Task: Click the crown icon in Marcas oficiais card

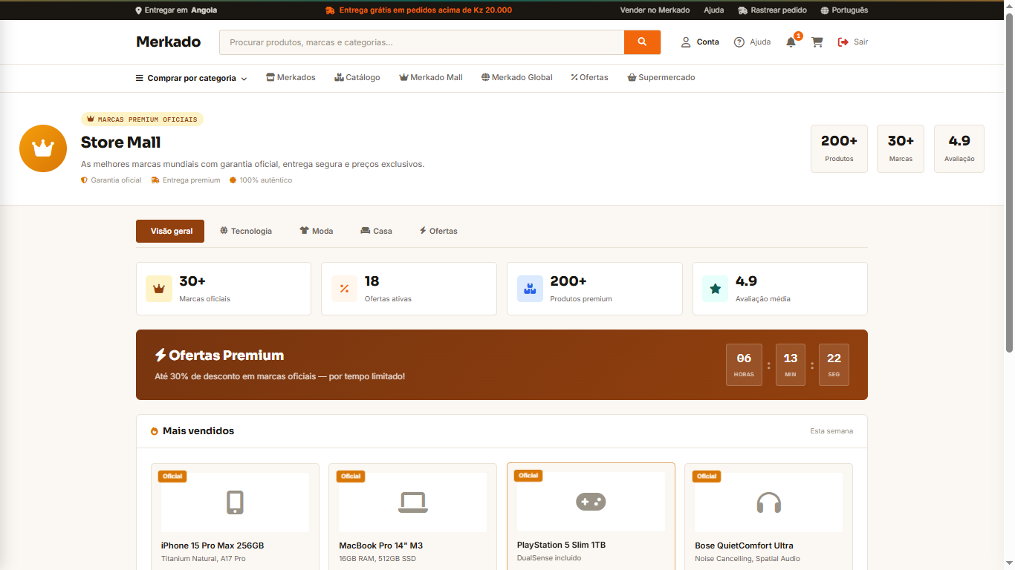Action: [x=159, y=289]
